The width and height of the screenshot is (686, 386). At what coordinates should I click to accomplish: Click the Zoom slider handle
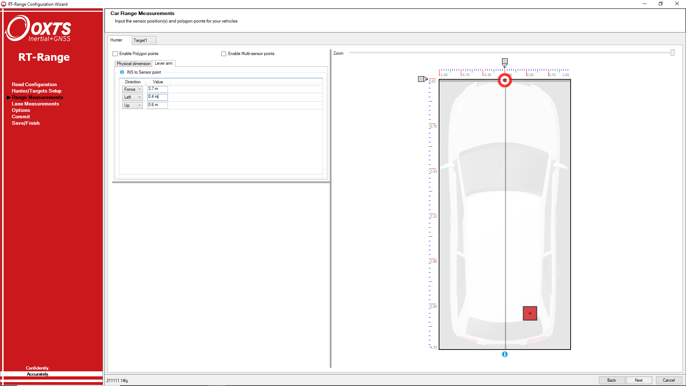click(672, 53)
